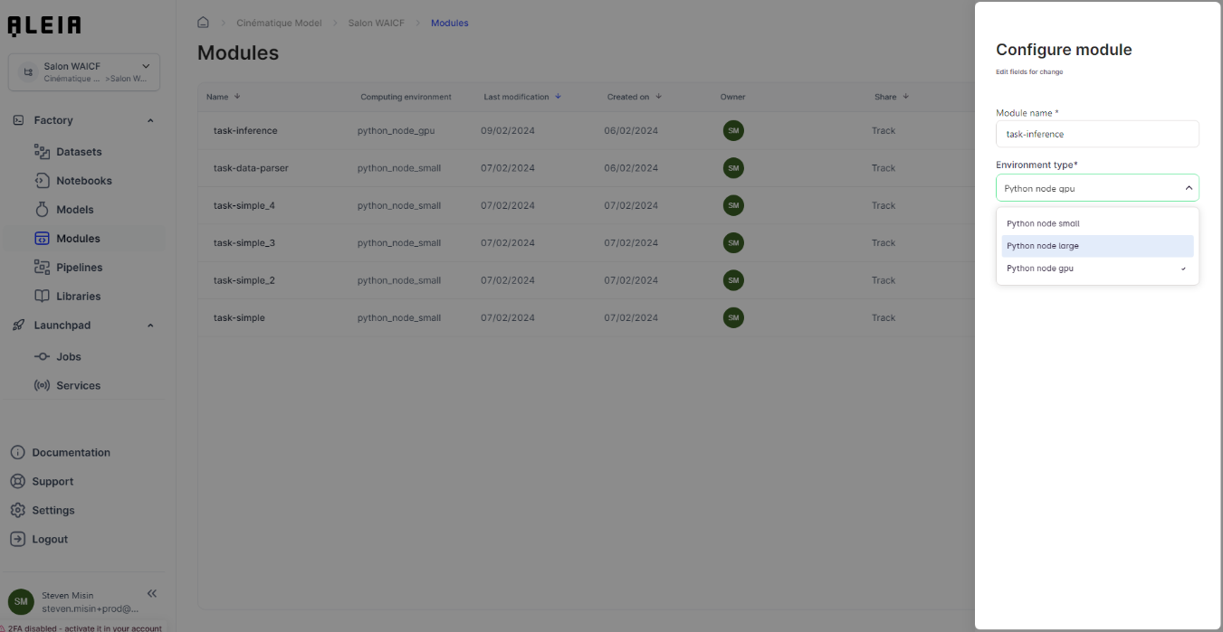Select Python node small environment
The width and height of the screenshot is (1223, 632).
coord(1042,222)
